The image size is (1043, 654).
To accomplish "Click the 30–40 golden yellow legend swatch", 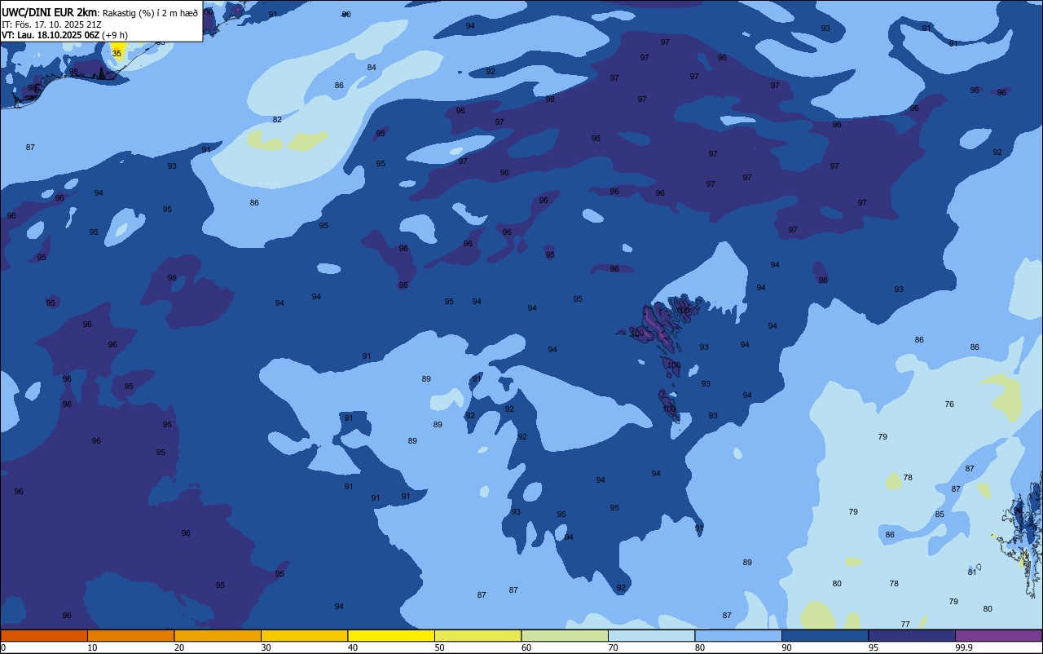I will [x=304, y=635].
